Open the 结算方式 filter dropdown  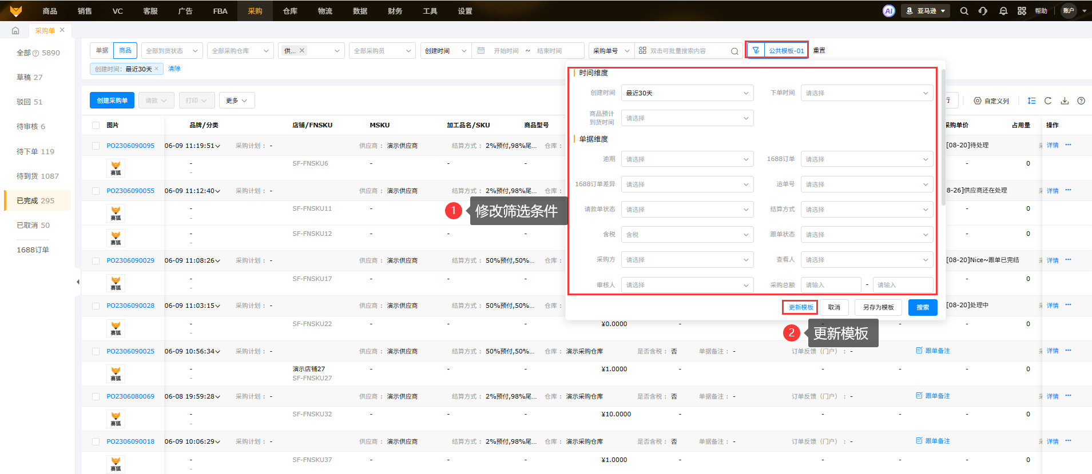click(x=867, y=210)
